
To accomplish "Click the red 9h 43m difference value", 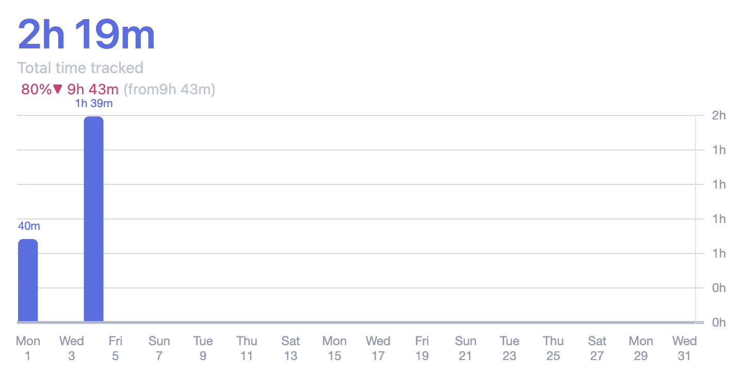I will (93, 90).
